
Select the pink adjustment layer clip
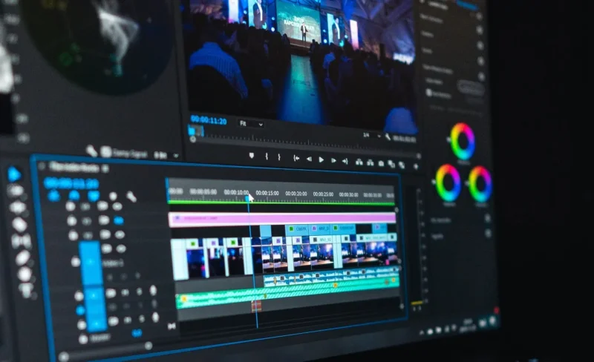[282, 219]
